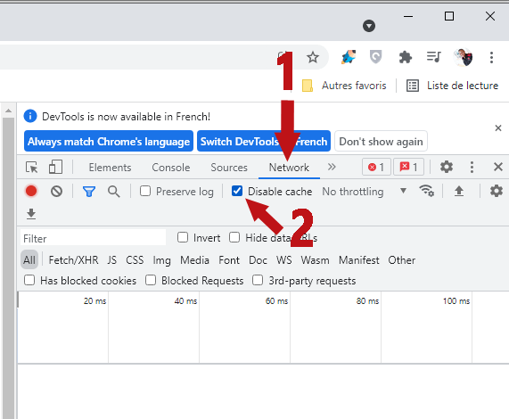Viewport: 509px width, 419px height.
Task: Clear the network log
Action: (x=56, y=191)
